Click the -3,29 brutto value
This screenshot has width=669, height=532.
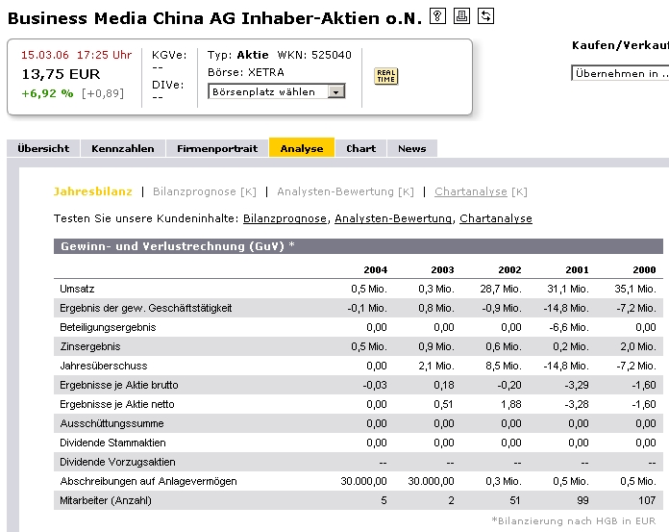pos(577,385)
